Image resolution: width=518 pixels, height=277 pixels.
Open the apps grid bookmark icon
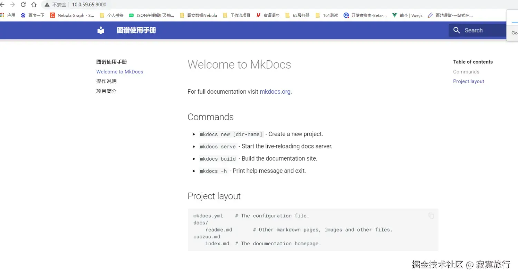click(x=2, y=15)
